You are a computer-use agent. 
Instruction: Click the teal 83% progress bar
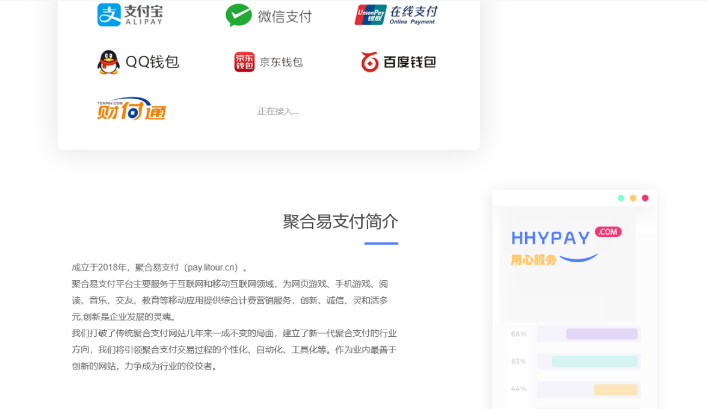click(x=595, y=361)
